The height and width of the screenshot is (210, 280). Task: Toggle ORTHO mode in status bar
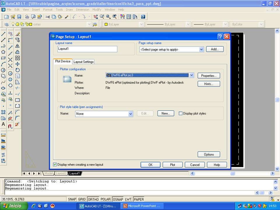click(x=93, y=199)
